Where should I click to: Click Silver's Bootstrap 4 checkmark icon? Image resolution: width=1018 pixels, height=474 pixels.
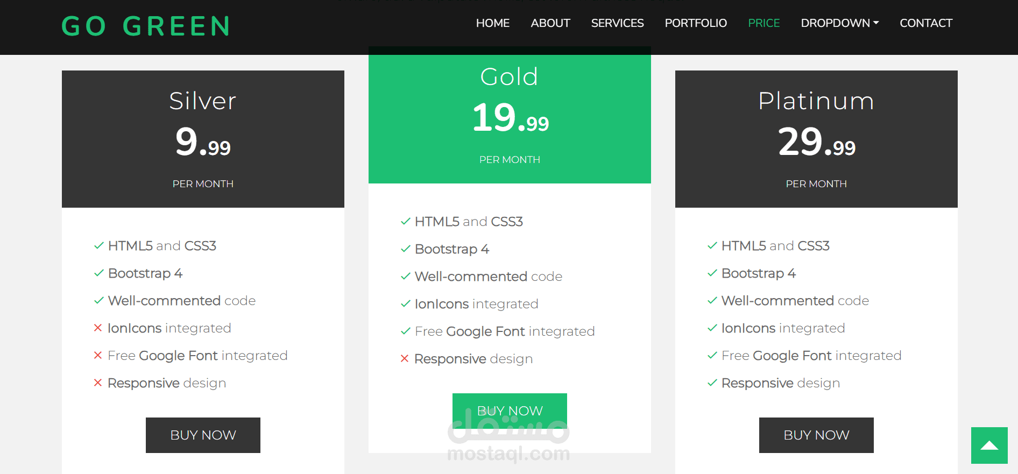coord(99,273)
